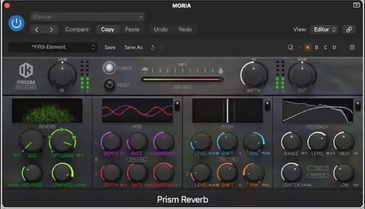Image resolution: width=365 pixels, height=209 pixels.
Task: Toggle the blue plugin bypass power button
Action: (x=16, y=23)
